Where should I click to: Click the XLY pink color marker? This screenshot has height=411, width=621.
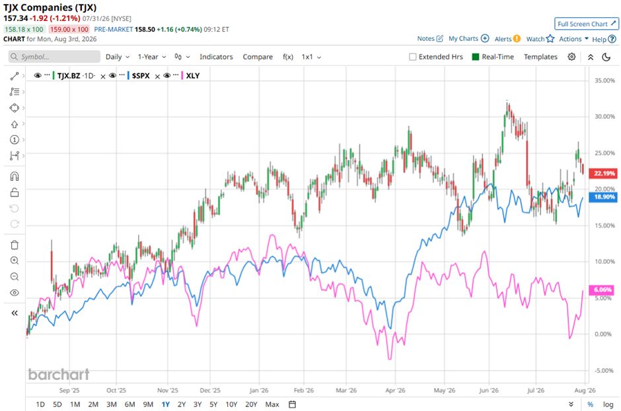182,76
